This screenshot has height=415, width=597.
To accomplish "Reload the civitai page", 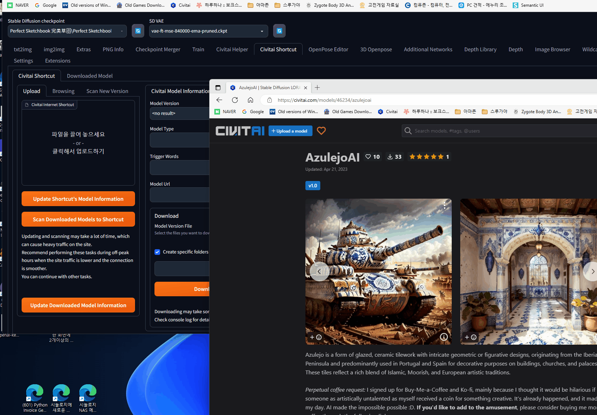I will click(x=235, y=100).
